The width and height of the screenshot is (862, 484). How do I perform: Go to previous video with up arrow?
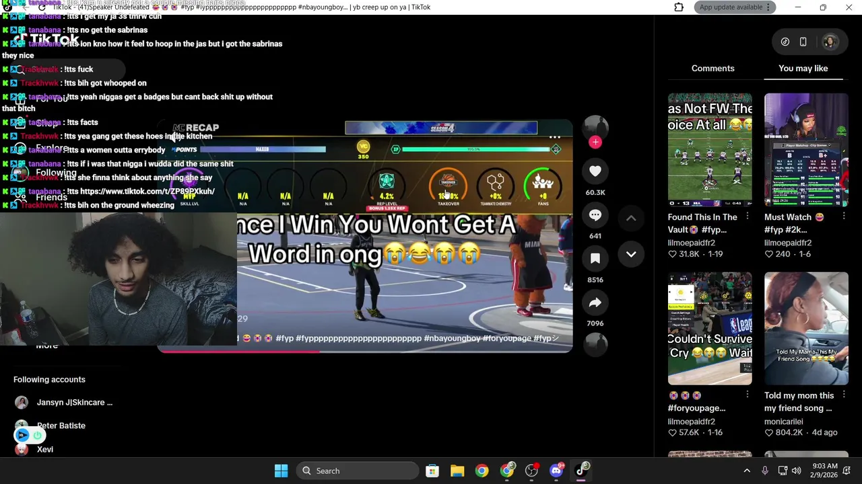(x=631, y=218)
